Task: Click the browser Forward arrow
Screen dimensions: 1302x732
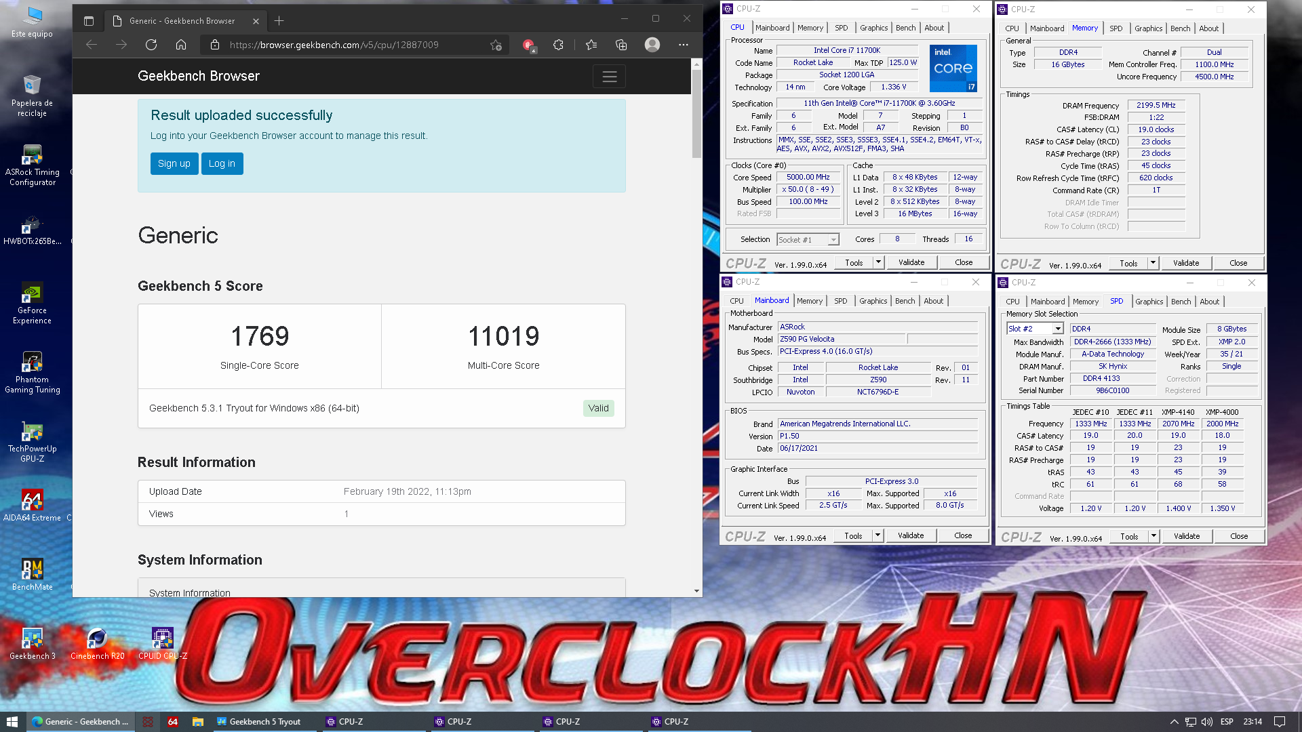Action: click(121, 45)
